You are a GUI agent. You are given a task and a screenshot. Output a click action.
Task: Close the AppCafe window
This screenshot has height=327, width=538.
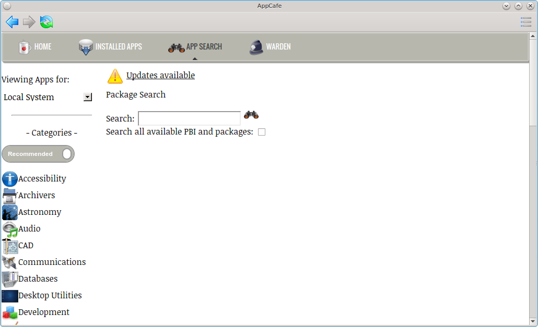click(x=530, y=6)
